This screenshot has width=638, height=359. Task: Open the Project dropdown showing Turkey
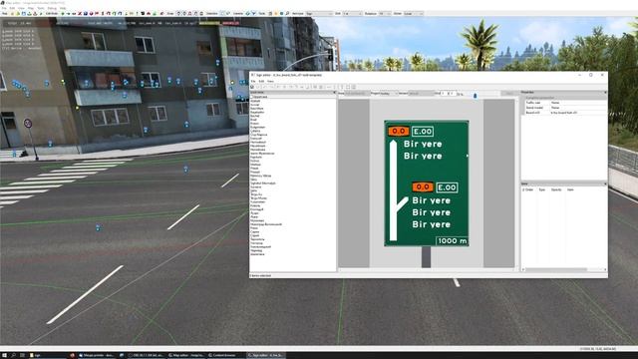389,93
